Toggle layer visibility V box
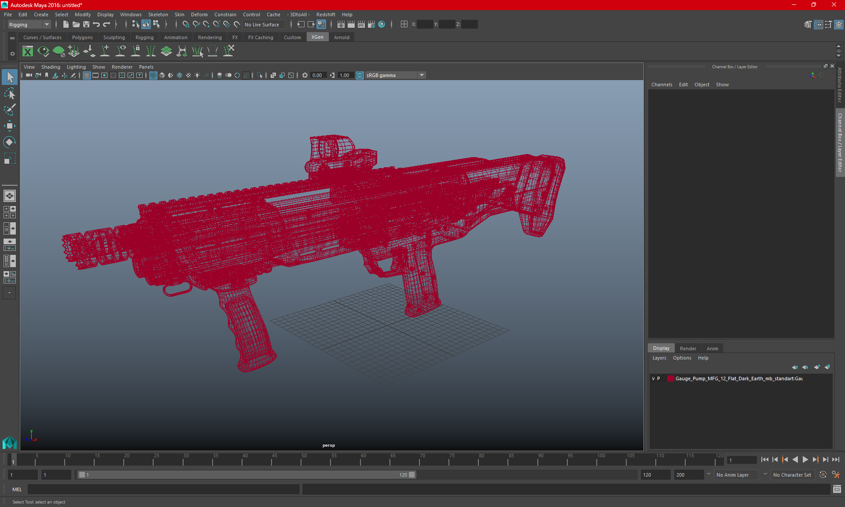Image resolution: width=845 pixels, height=507 pixels. [653, 378]
